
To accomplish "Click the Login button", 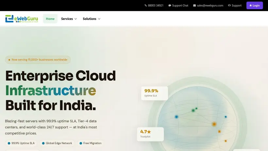I will [255, 6].
